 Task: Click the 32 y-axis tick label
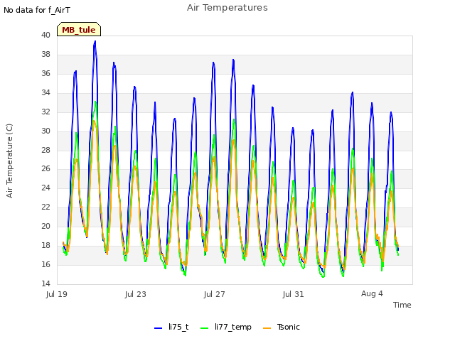(x=45, y=112)
